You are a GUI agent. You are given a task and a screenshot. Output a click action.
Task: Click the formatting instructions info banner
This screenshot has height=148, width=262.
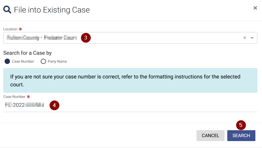[x=130, y=80]
